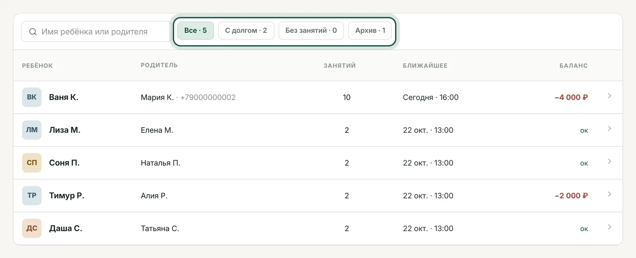
Task: Click the ок balance for Соня П.
Action: click(x=584, y=164)
